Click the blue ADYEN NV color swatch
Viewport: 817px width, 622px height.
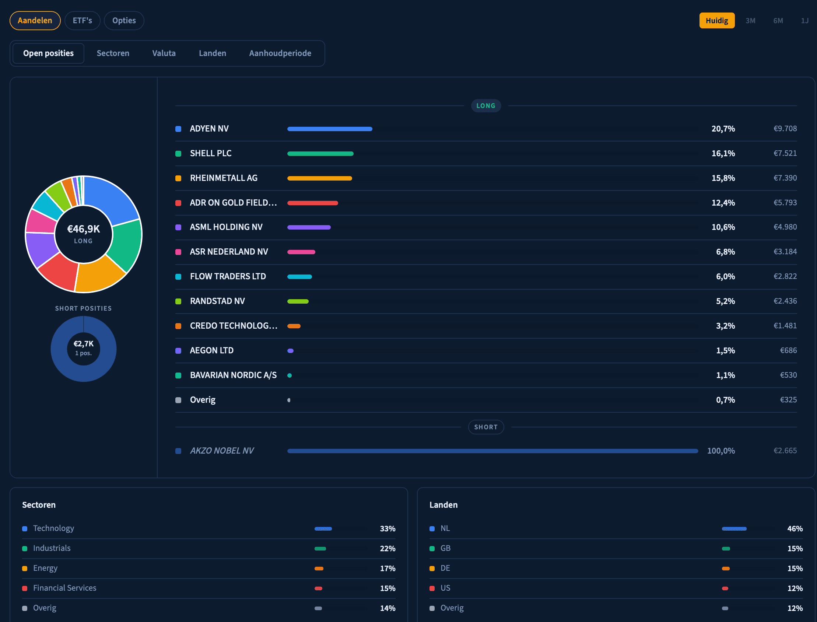click(x=178, y=129)
